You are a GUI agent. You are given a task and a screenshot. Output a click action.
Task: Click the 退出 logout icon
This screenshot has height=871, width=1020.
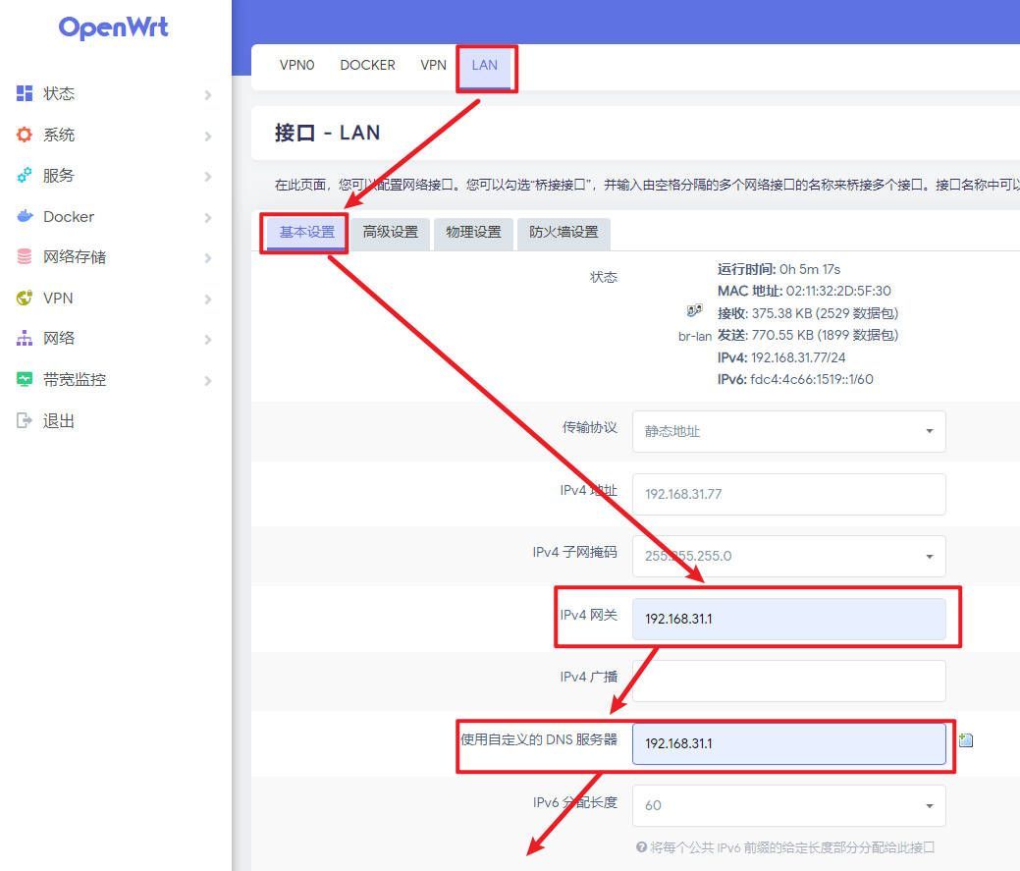tap(25, 420)
